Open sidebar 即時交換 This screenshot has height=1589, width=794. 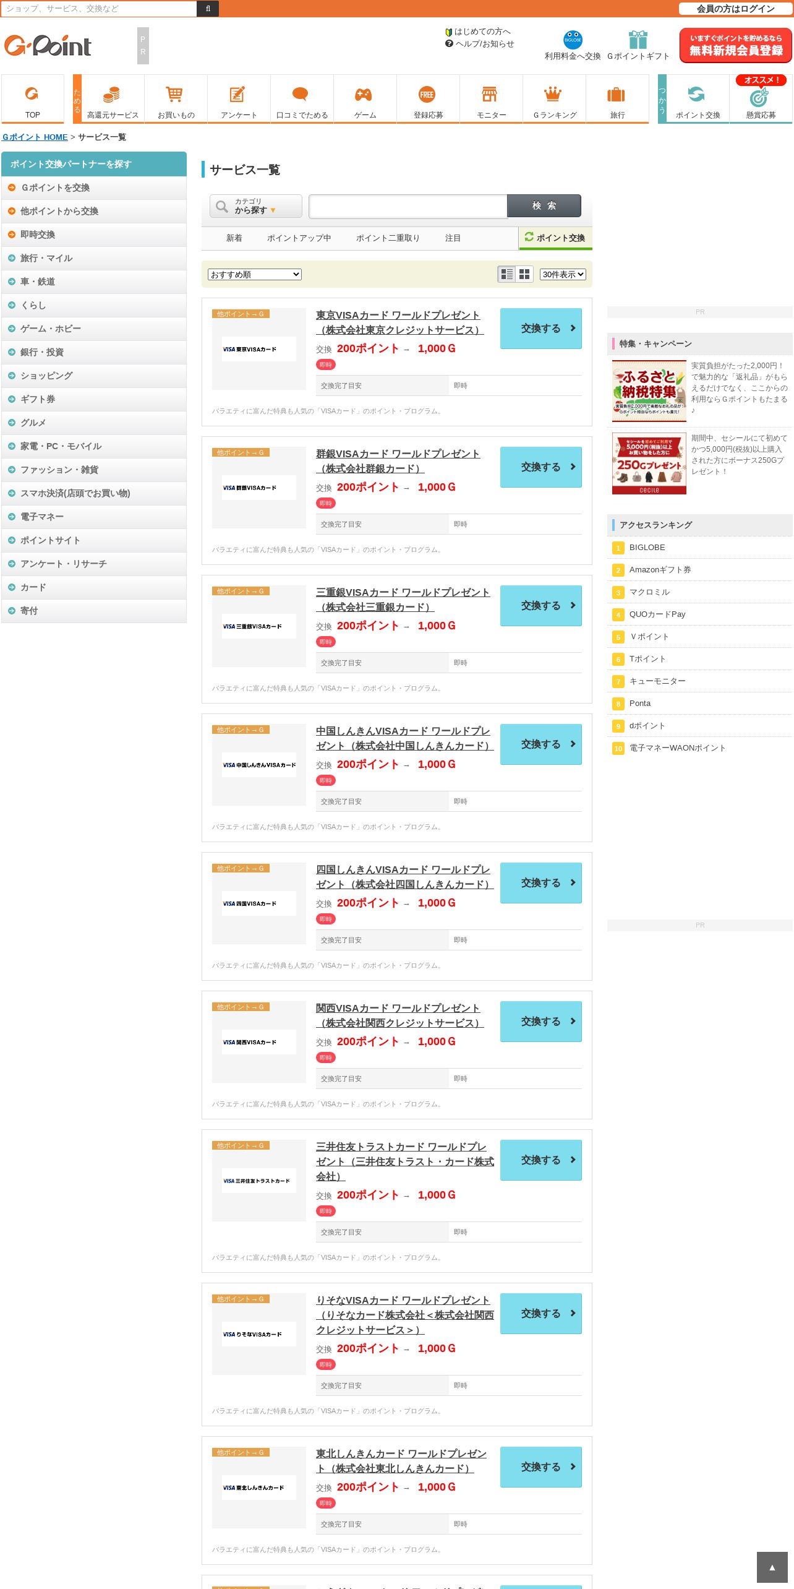click(94, 235)
